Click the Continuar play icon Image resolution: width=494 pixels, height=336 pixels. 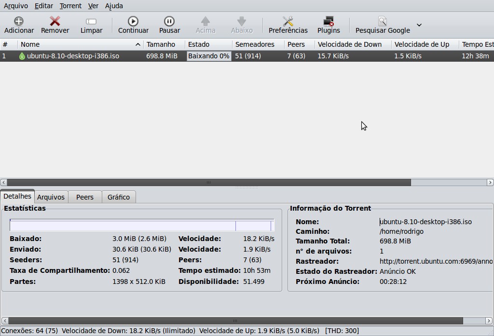[x=133, y=21]
